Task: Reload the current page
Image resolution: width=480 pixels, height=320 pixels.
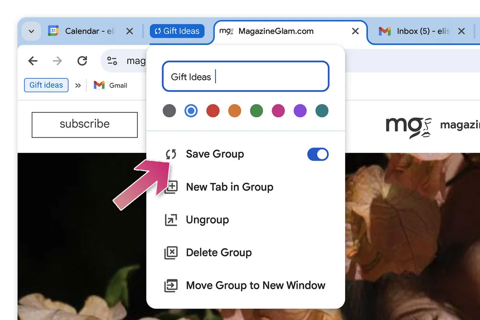Action: pos(82,61)
